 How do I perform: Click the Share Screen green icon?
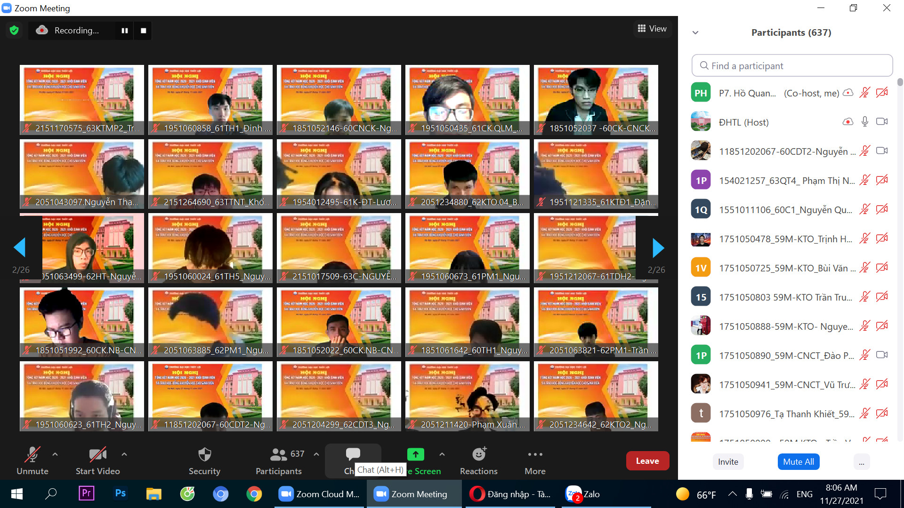pyautogui.click(x=415, y=454)
